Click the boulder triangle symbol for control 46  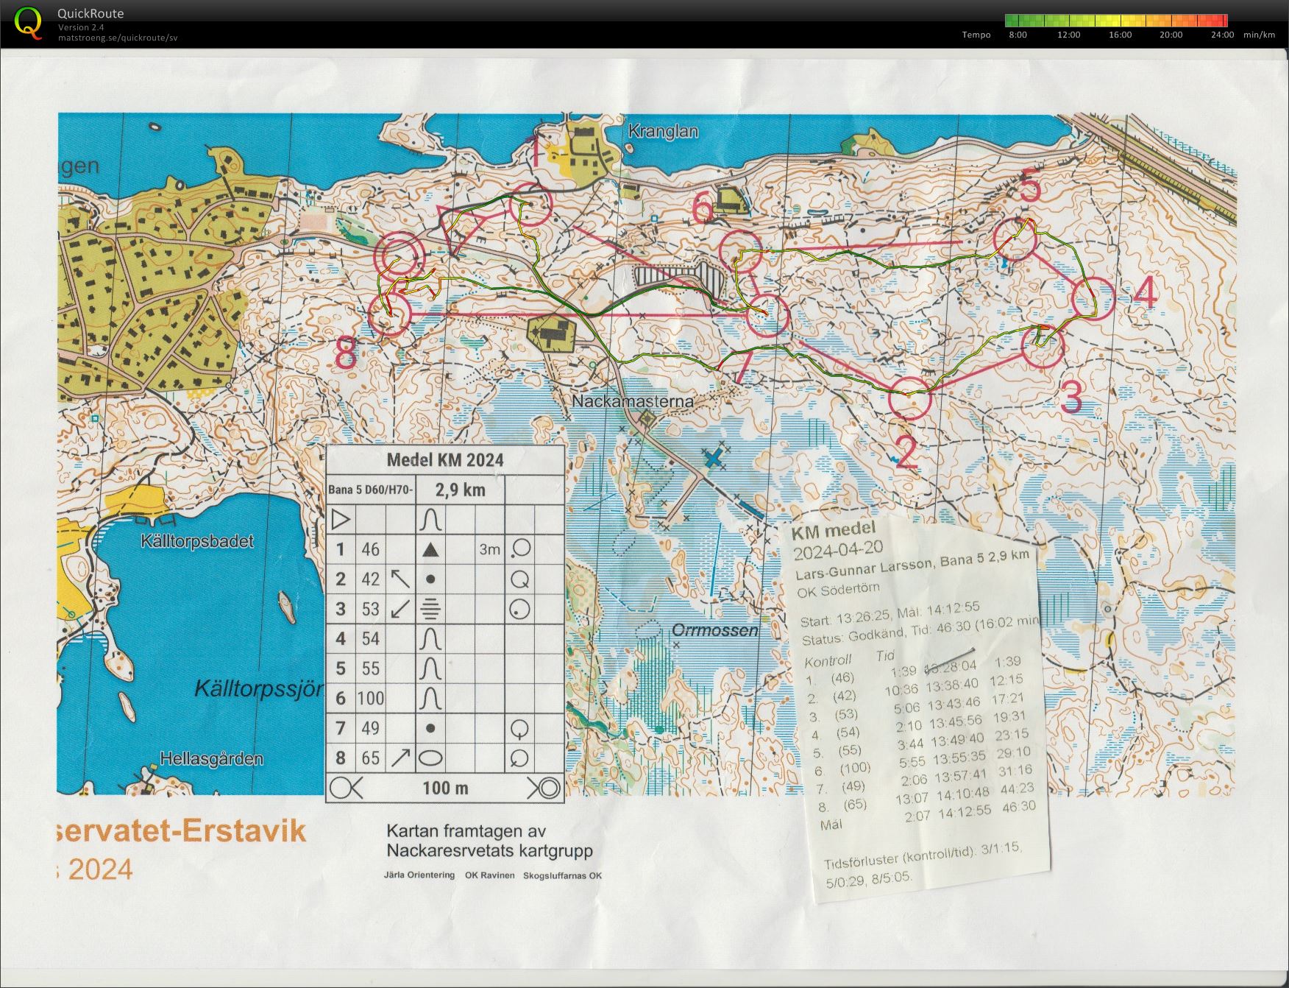tap(431, 549)
